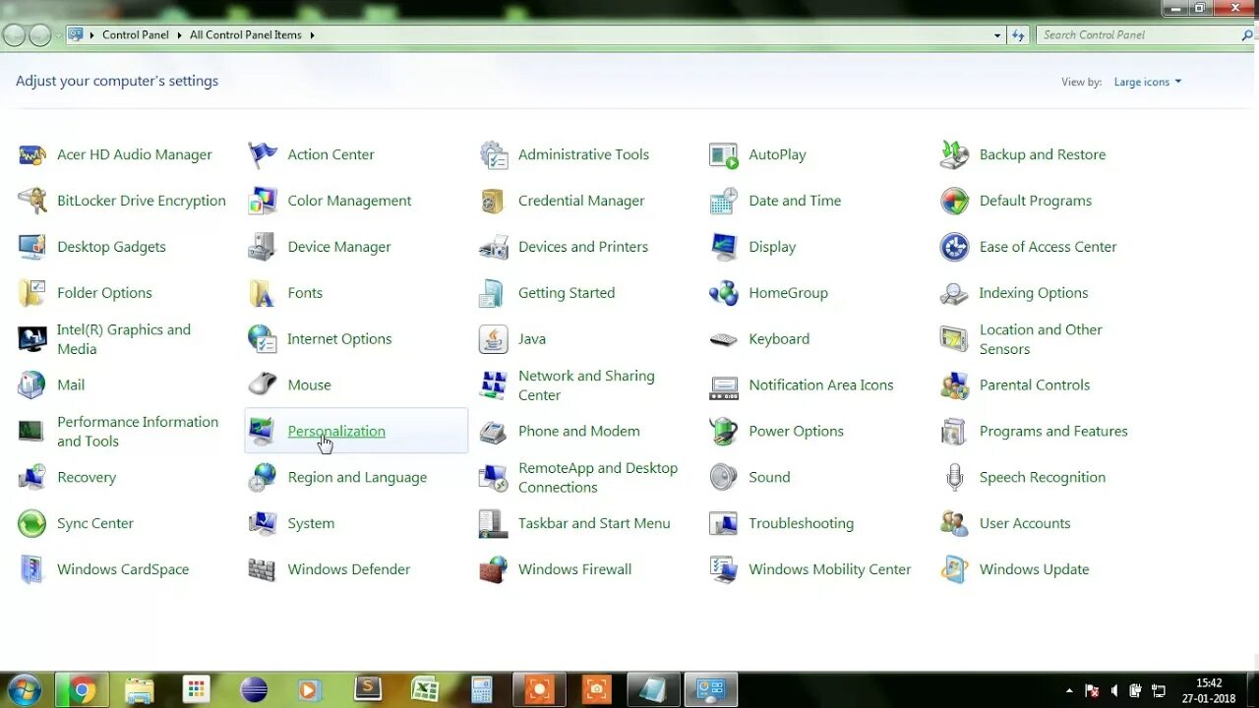1259x708 pixels.
Task: Click the Device Manager icon
Action: [x=263, y=247]
